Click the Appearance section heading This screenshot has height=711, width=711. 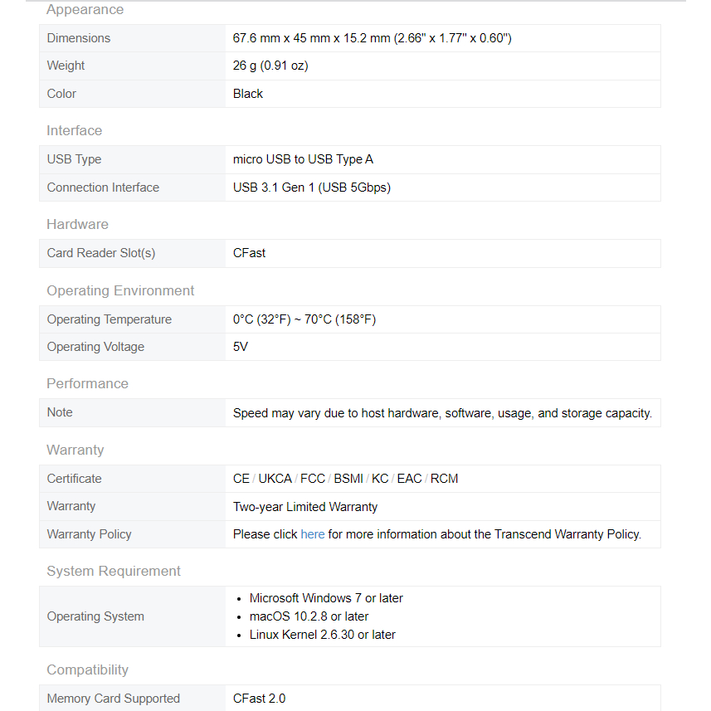tap(85, 10)
